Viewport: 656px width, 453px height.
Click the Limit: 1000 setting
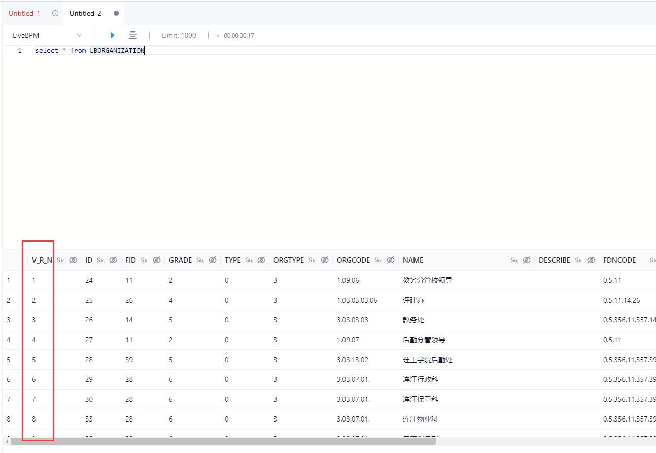pyautogui.click(x=179, y=35)
